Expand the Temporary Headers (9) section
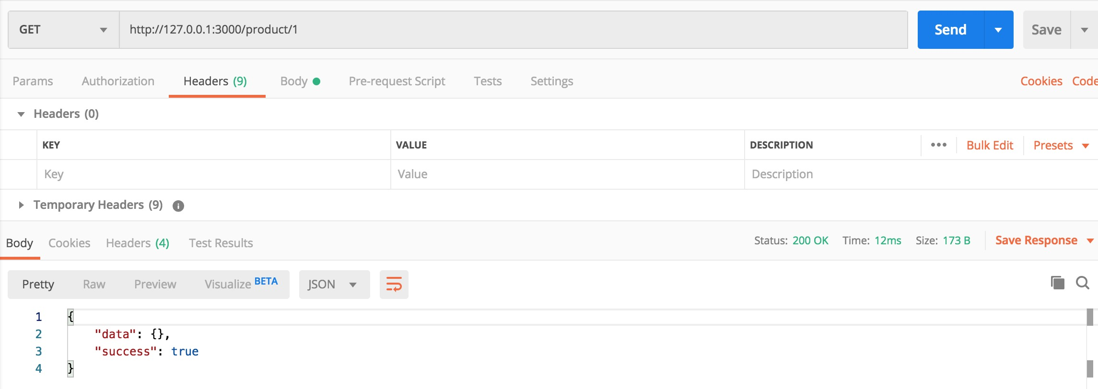The image size is (1098, 389). 21,205
